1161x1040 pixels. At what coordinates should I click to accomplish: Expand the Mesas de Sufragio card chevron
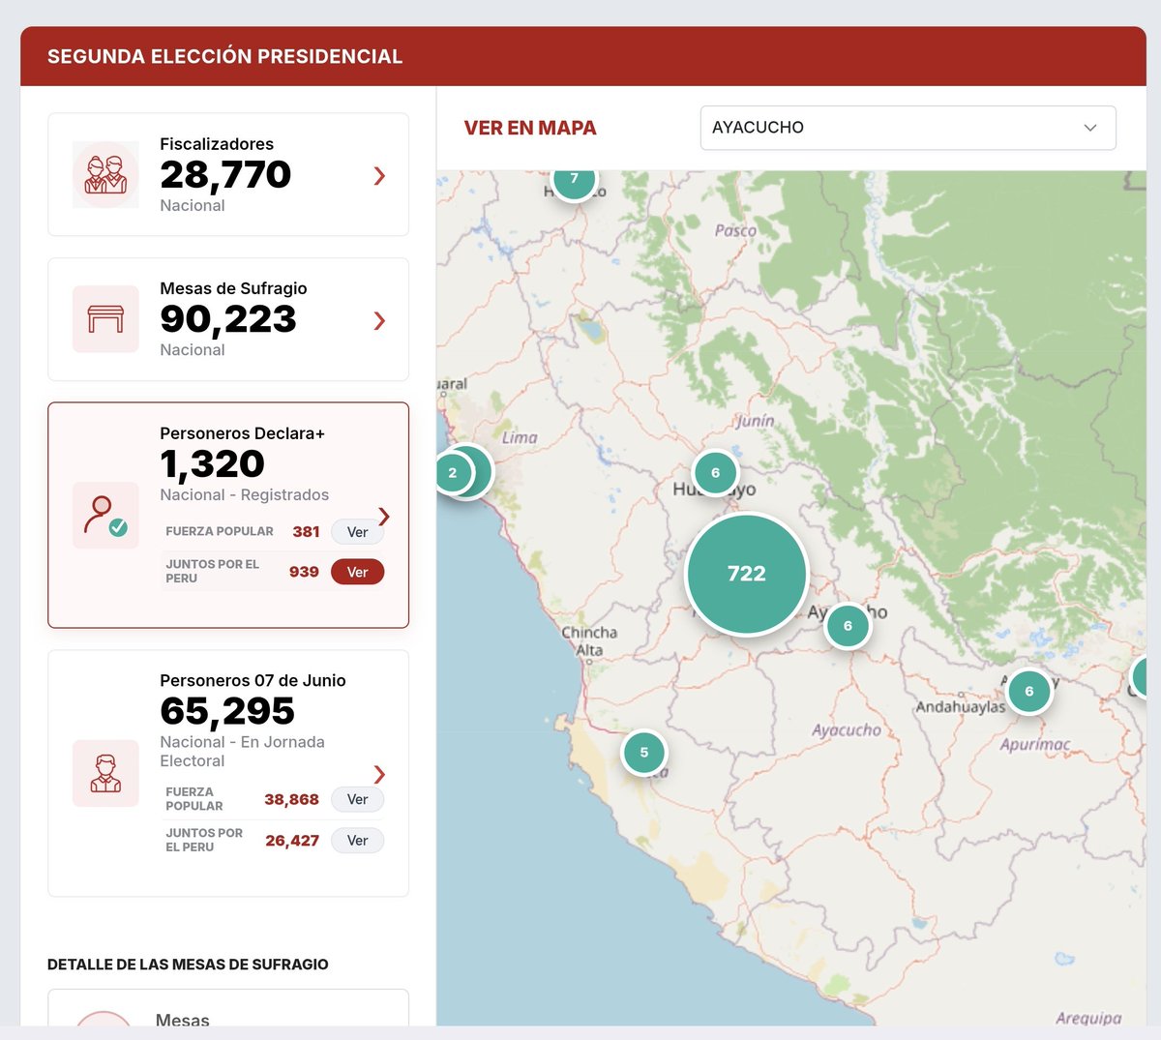(379, 320)
